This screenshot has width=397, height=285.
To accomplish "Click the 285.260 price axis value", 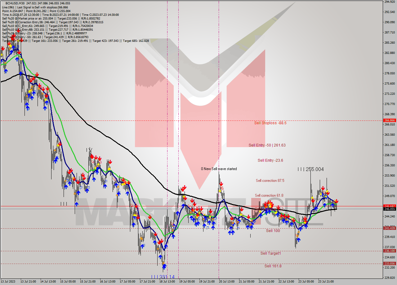I will 390,43.
